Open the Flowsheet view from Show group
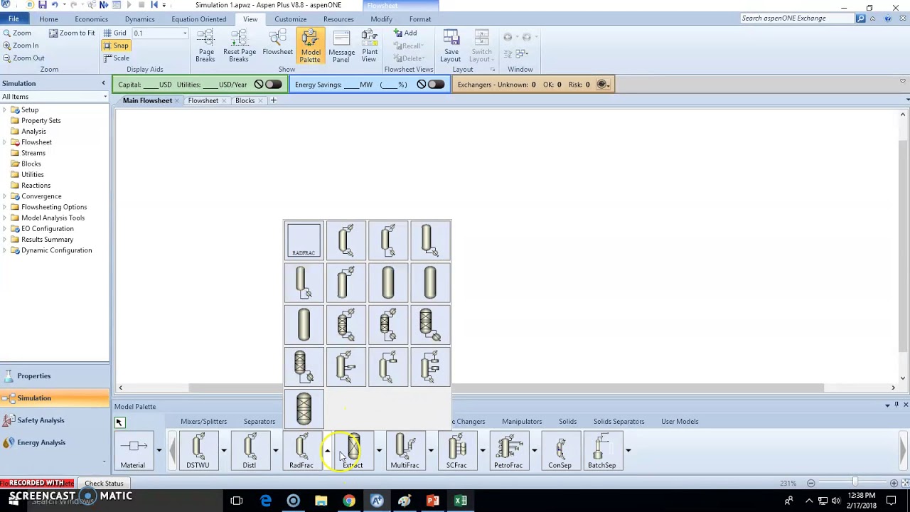 click(x=277, y=43)
